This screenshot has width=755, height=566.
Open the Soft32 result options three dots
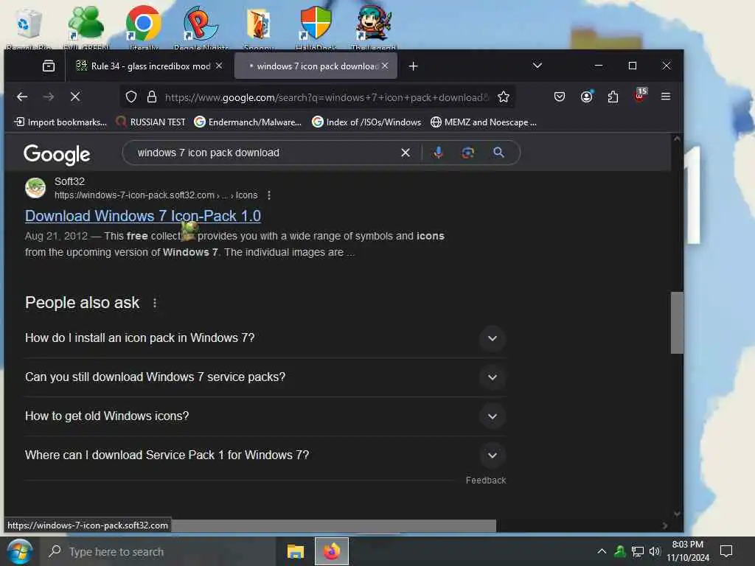269,195
